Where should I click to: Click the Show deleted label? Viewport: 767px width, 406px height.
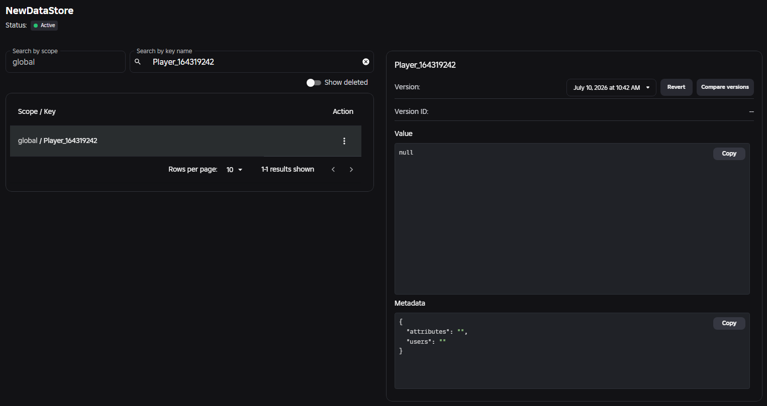346,83
